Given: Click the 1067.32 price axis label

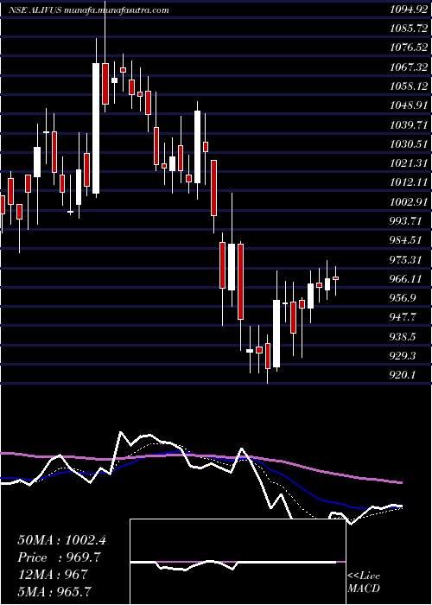Looking at the screenshot, I should (x=409, y=67).
